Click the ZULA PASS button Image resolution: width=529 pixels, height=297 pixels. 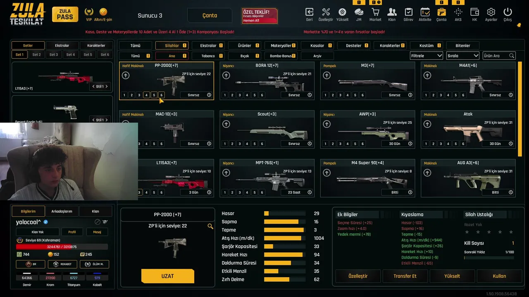[x=65, y=14]
